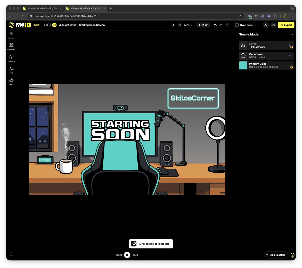
Task: Click the star badge on Primary Color row
Action: pyautogui.click(x=292, y=67)
